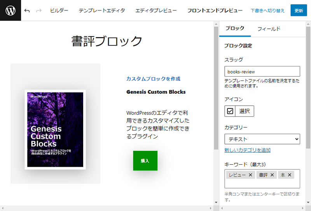Click into the スラッグ field books-review
This screenshot has width=311, height=211.
262,71
